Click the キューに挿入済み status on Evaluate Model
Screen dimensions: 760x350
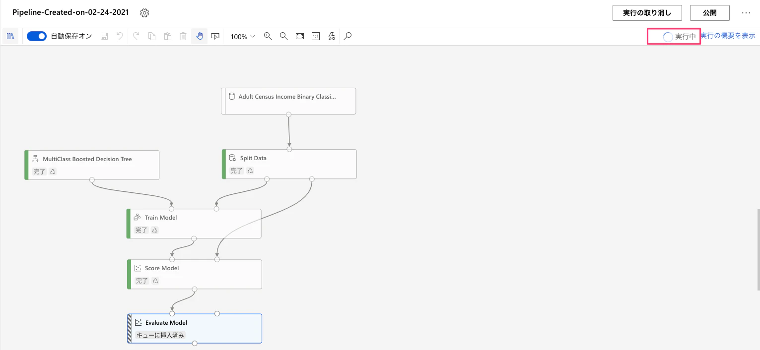click(x=160, y=335)
